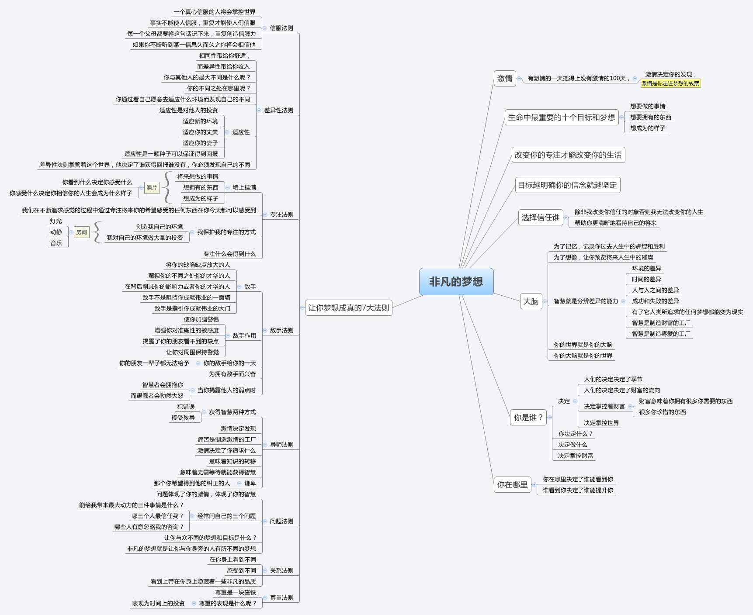Viewport: 753px width, 615px height.
Task: Collapse the 敌手法则 branch toggle
Action: (265, 331)
